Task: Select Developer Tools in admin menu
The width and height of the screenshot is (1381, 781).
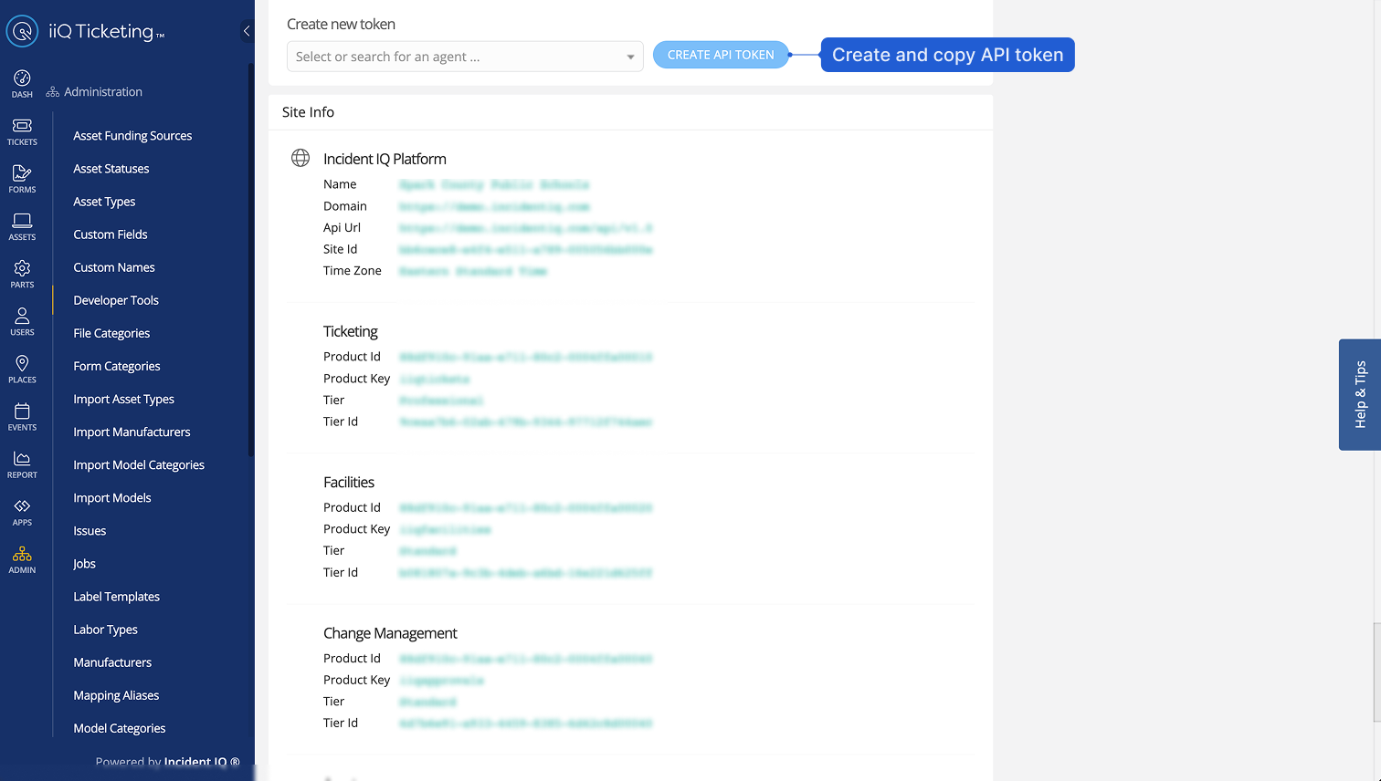Action: tap(116, 300)
